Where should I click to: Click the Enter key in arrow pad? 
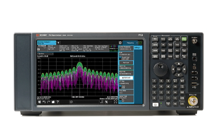point(179,69)
